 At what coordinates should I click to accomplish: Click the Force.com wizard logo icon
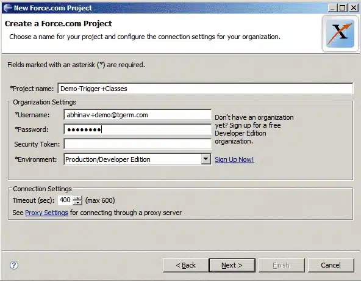click(340, 34)
